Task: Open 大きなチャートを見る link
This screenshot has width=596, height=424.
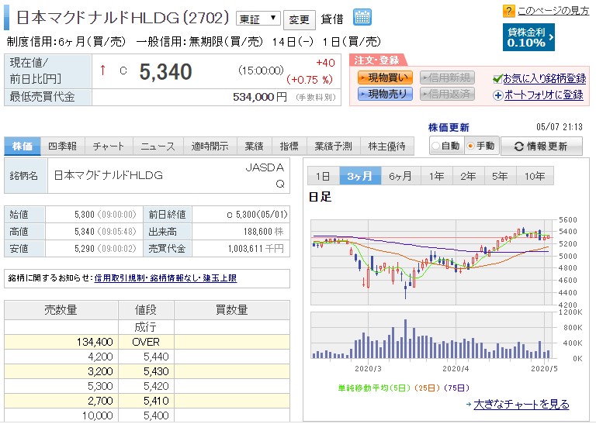Action: pos(521,405)
